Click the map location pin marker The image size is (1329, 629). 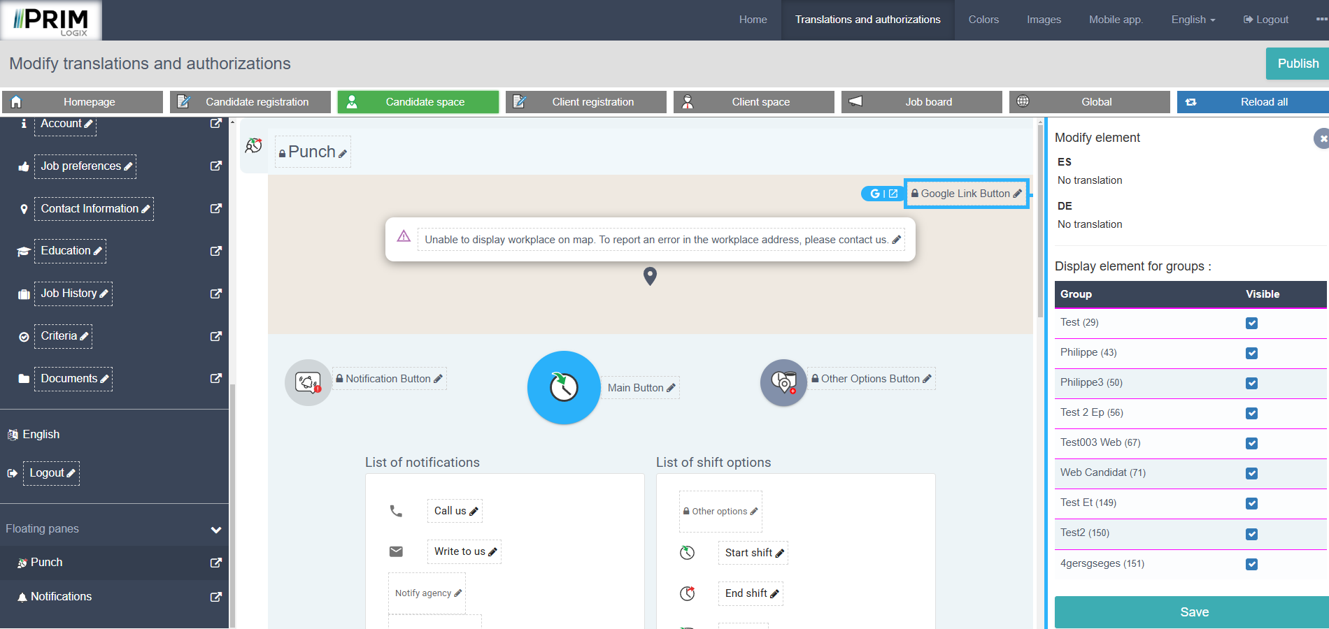(x=650, y=276)
